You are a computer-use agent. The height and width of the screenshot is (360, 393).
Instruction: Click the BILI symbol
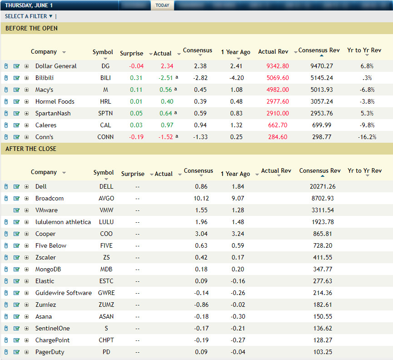105,78
